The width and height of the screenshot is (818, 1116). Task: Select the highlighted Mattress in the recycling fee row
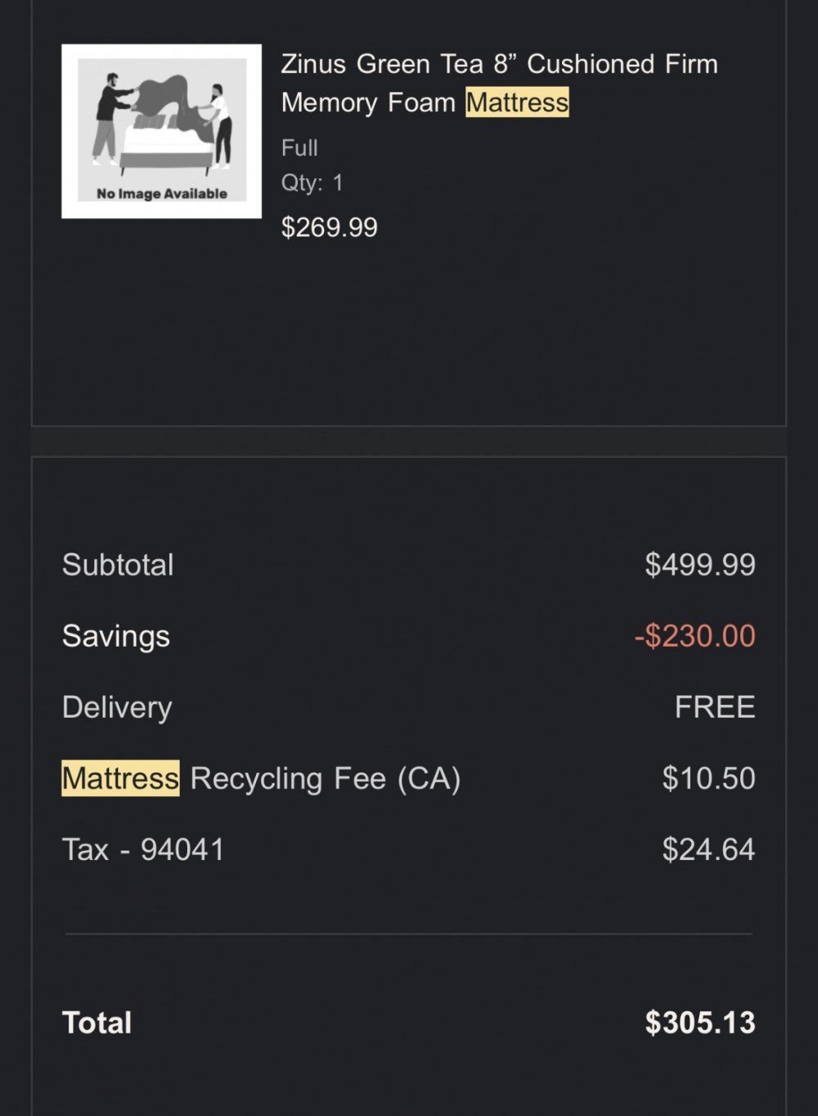(120, 778)
